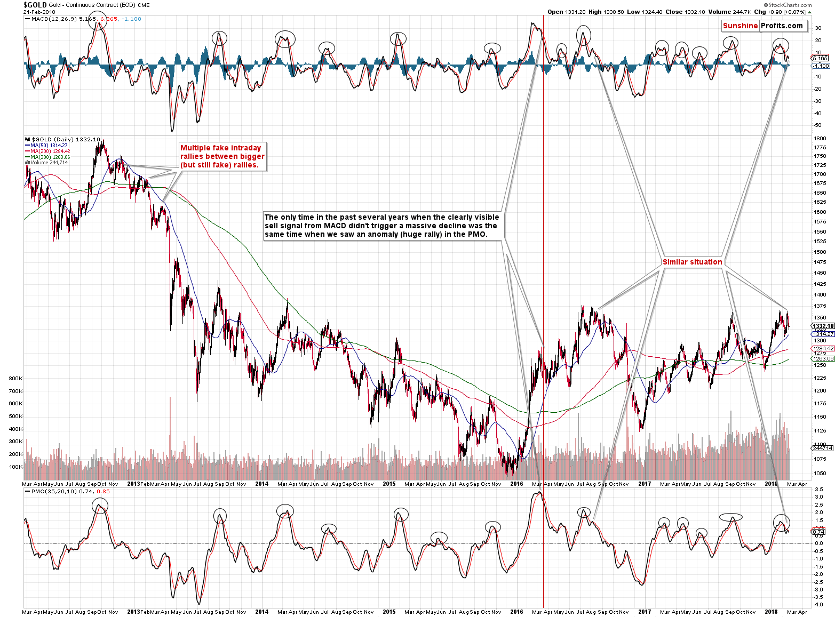Click the 1500 price level on right axis
This screenshot has height=617, width=835.
click(x=820, y=252)
